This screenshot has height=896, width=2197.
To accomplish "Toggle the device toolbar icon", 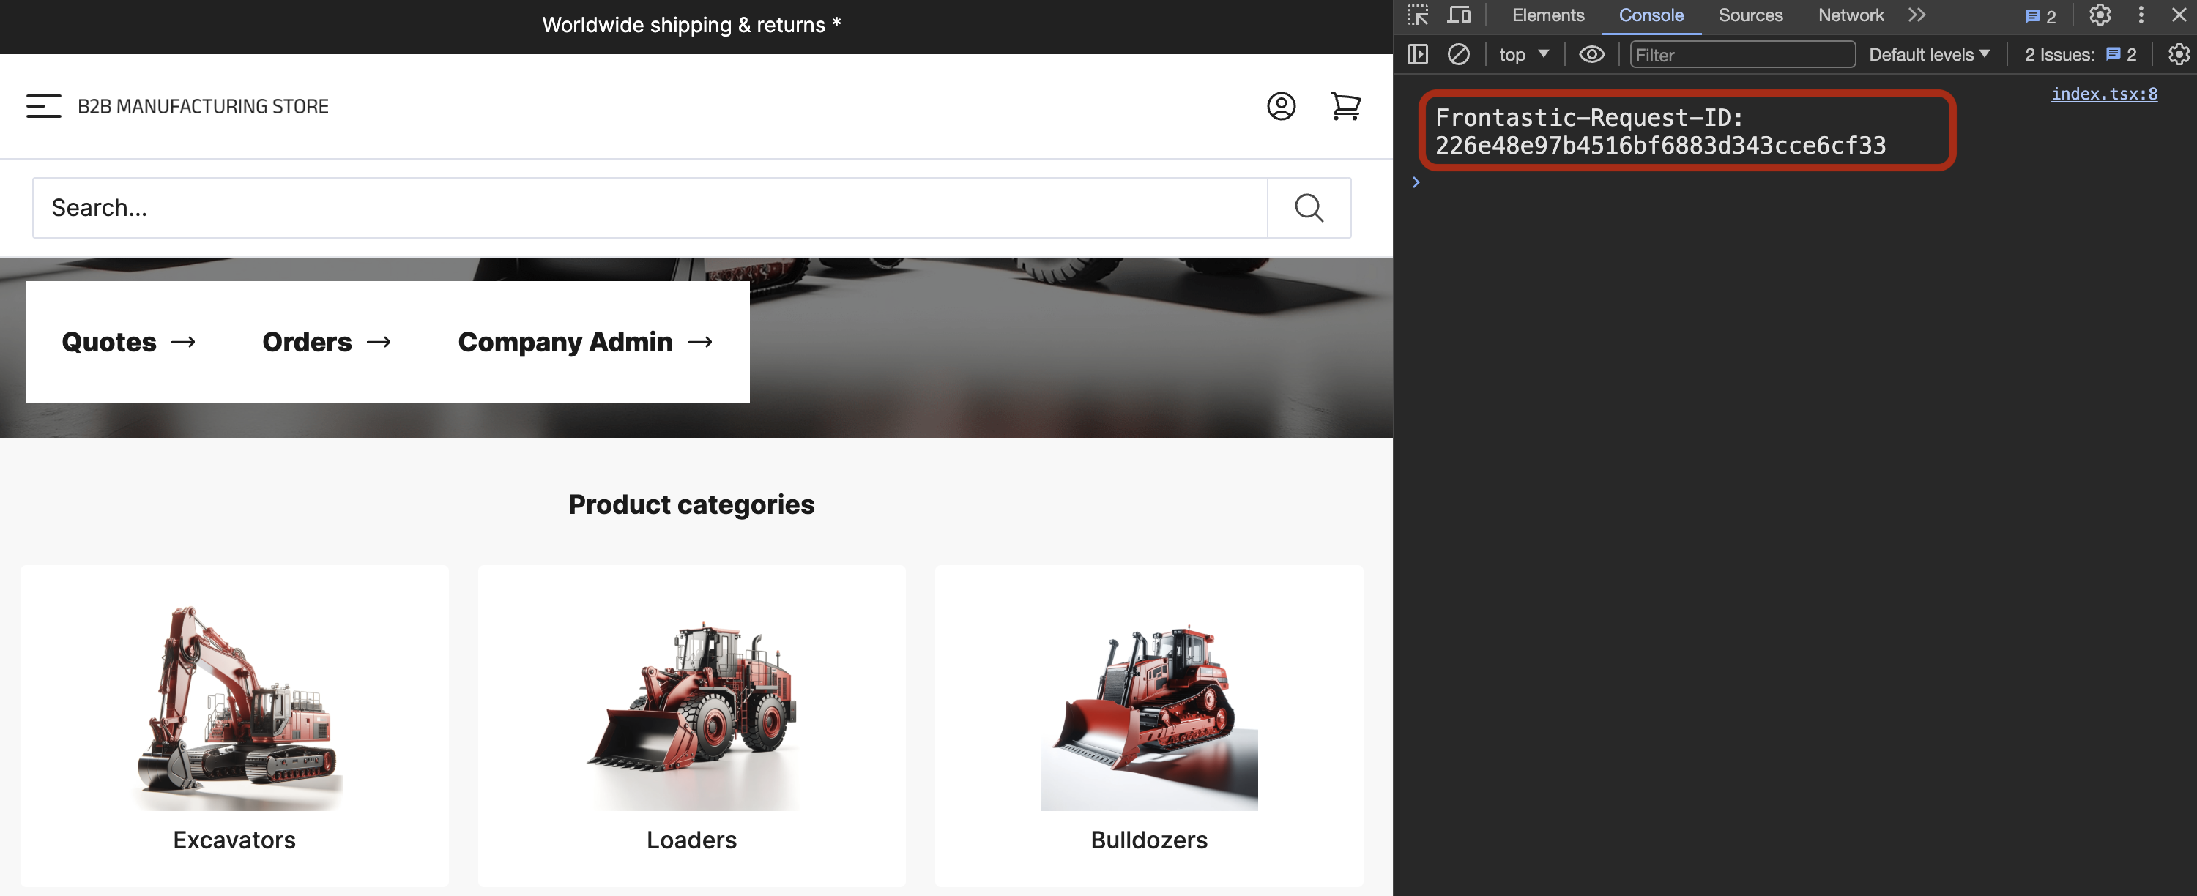I will [x=1458, y=15].
